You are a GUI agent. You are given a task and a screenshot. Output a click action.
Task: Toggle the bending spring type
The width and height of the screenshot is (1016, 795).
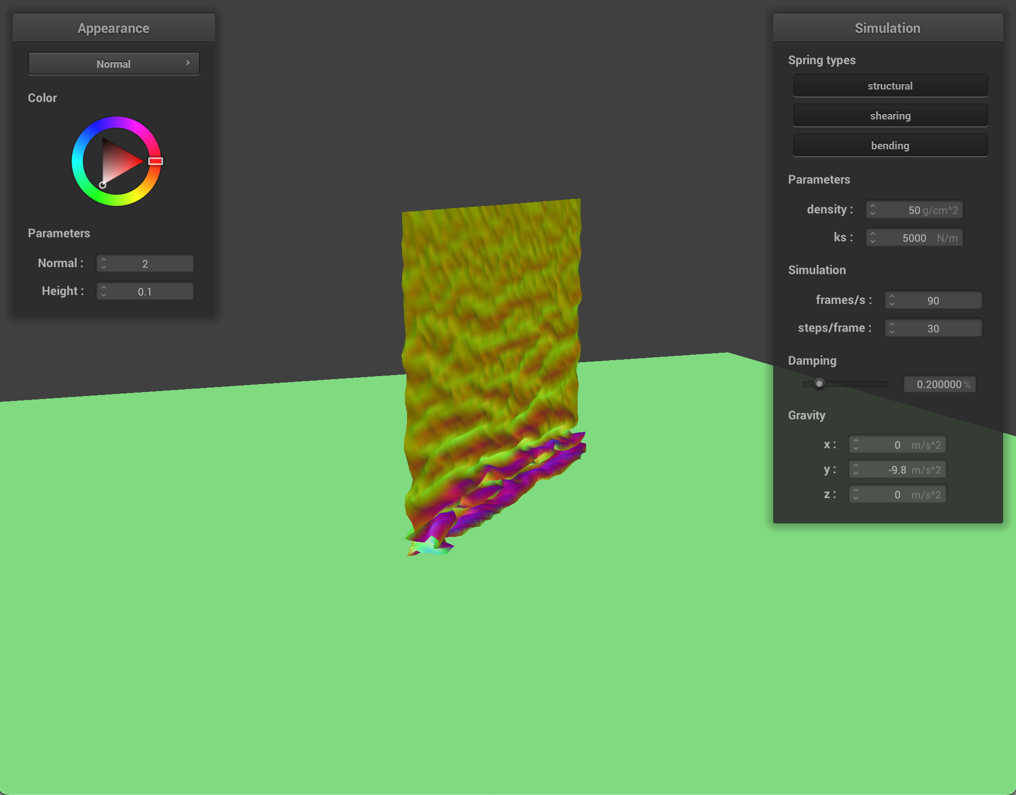click(x=890, y=145)
